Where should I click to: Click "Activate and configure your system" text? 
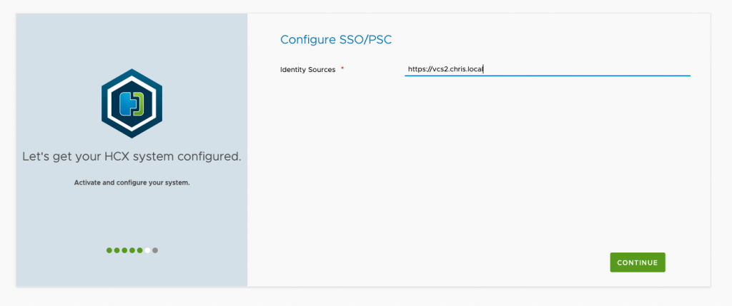click(132, 183)
